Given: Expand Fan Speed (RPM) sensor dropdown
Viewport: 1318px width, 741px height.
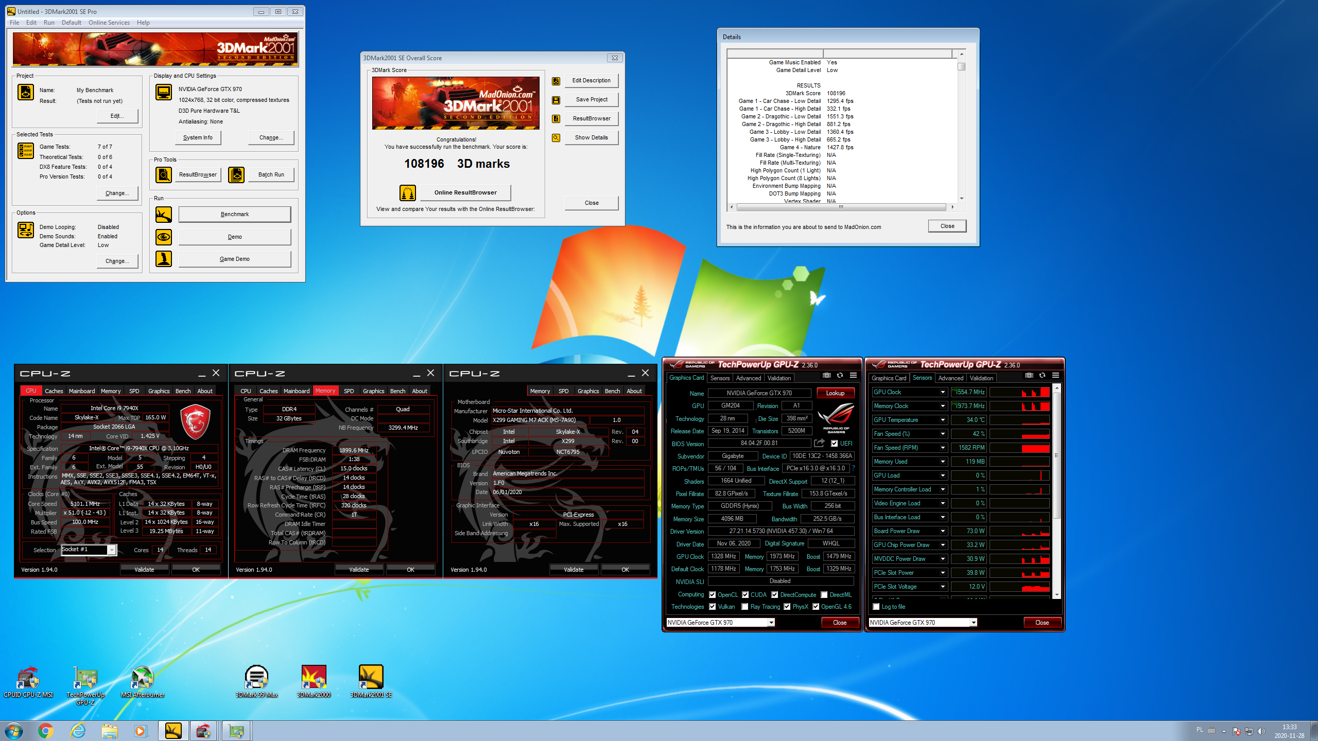Looking at the screenshot, I should pyautogui.click(x=943, y=448).
